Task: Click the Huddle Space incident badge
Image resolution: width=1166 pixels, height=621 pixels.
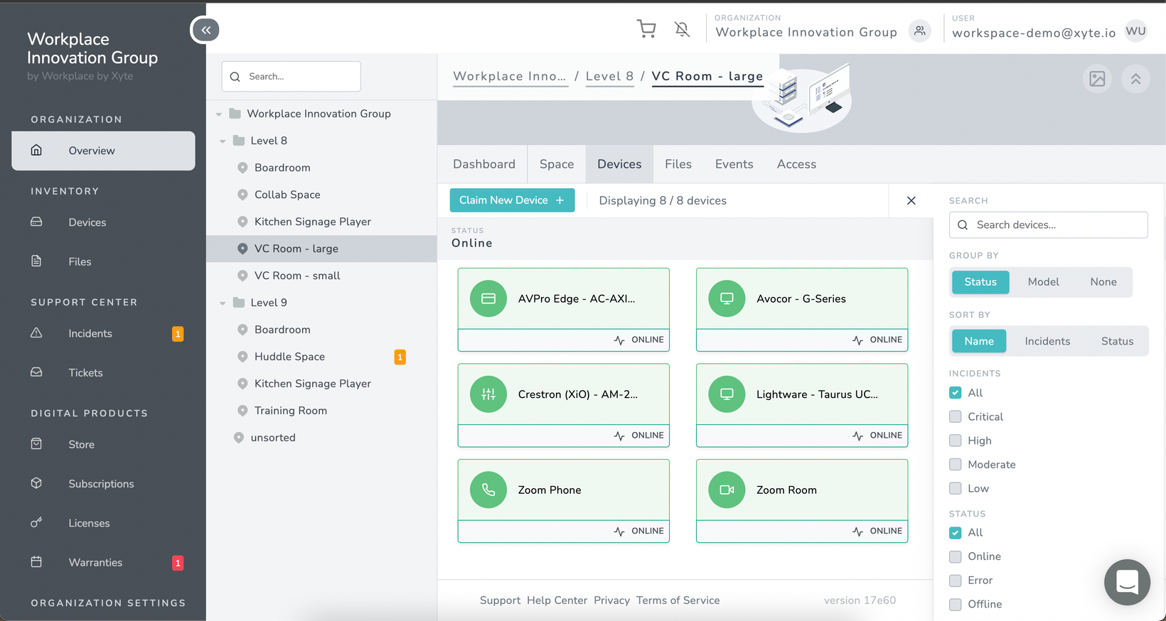Action: [x=400, y=357]
